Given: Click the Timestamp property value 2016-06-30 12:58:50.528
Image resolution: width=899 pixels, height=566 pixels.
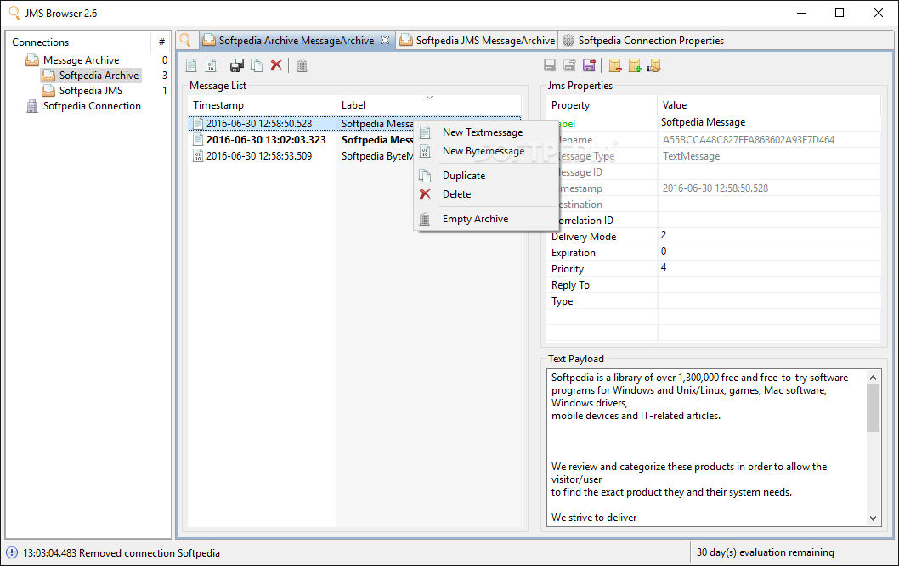Looking at the screenshot, I should (715, 188).
